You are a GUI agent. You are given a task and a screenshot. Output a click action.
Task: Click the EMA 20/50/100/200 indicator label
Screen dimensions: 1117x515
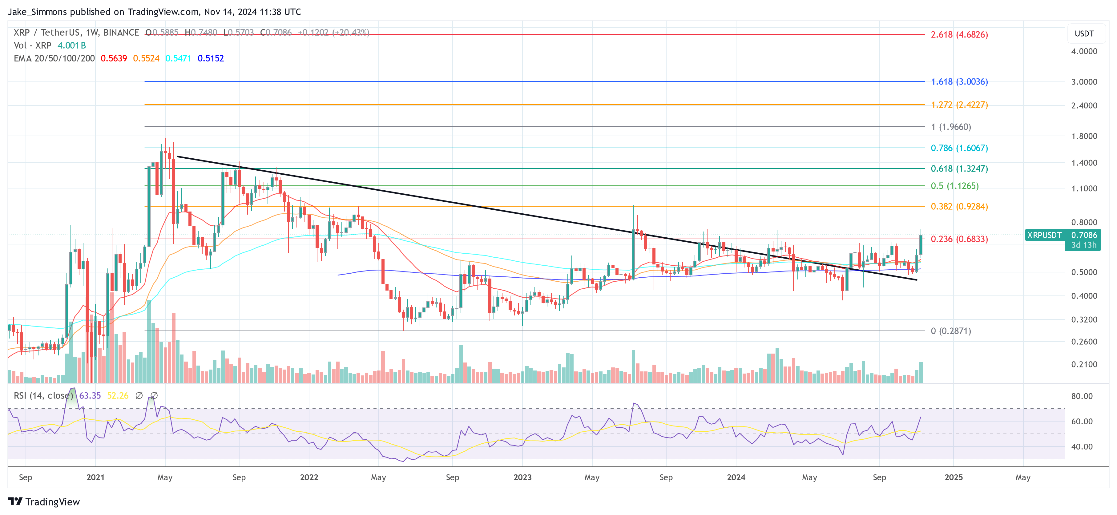[x=54, y=58]
